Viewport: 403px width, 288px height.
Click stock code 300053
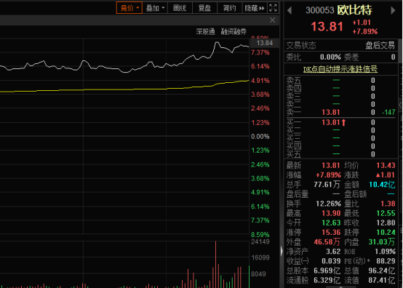pyautogui.click(x=320, y=10)
